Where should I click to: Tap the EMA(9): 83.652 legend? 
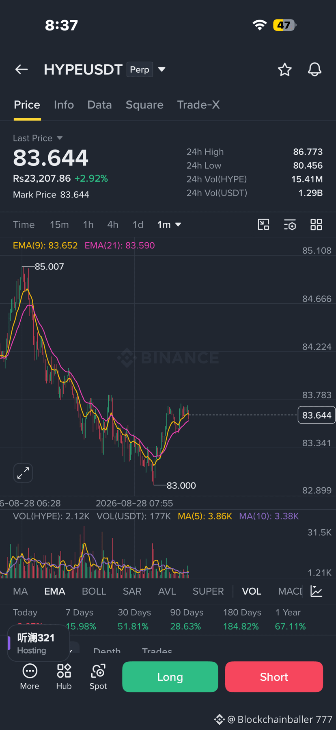point(45,246)
